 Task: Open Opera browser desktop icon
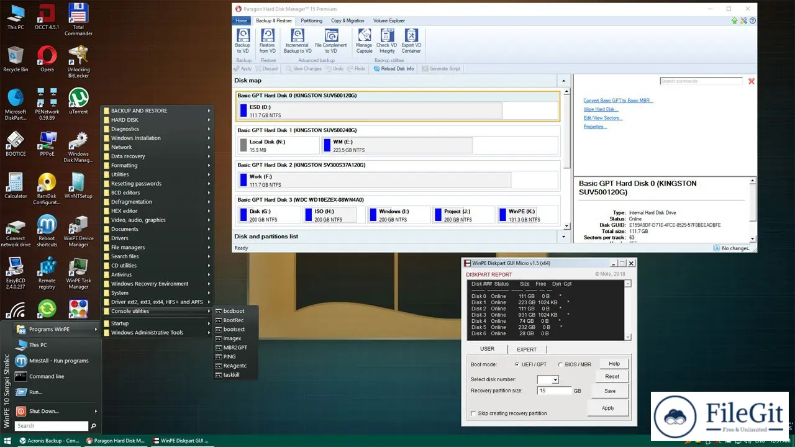coord(47,59)
